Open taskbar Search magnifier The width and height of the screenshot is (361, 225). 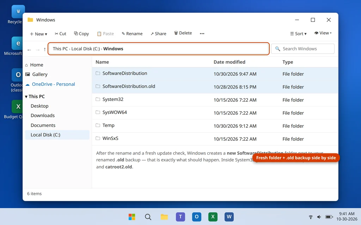(148, 217)
